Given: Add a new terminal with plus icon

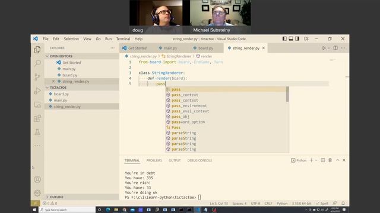Looking at the screenshot, I should (311, 160).
